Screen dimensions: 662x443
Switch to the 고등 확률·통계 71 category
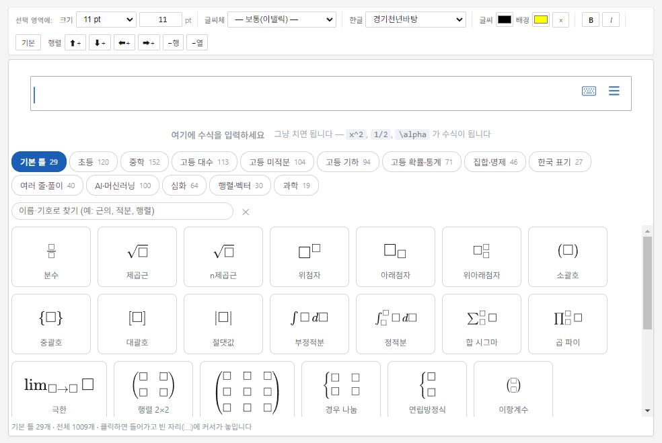(x=421, y=162)
